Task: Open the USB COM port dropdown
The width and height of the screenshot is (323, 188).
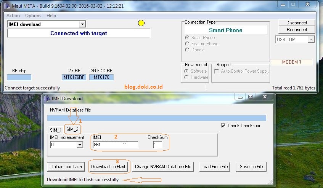Action: [x=311, y=40]
